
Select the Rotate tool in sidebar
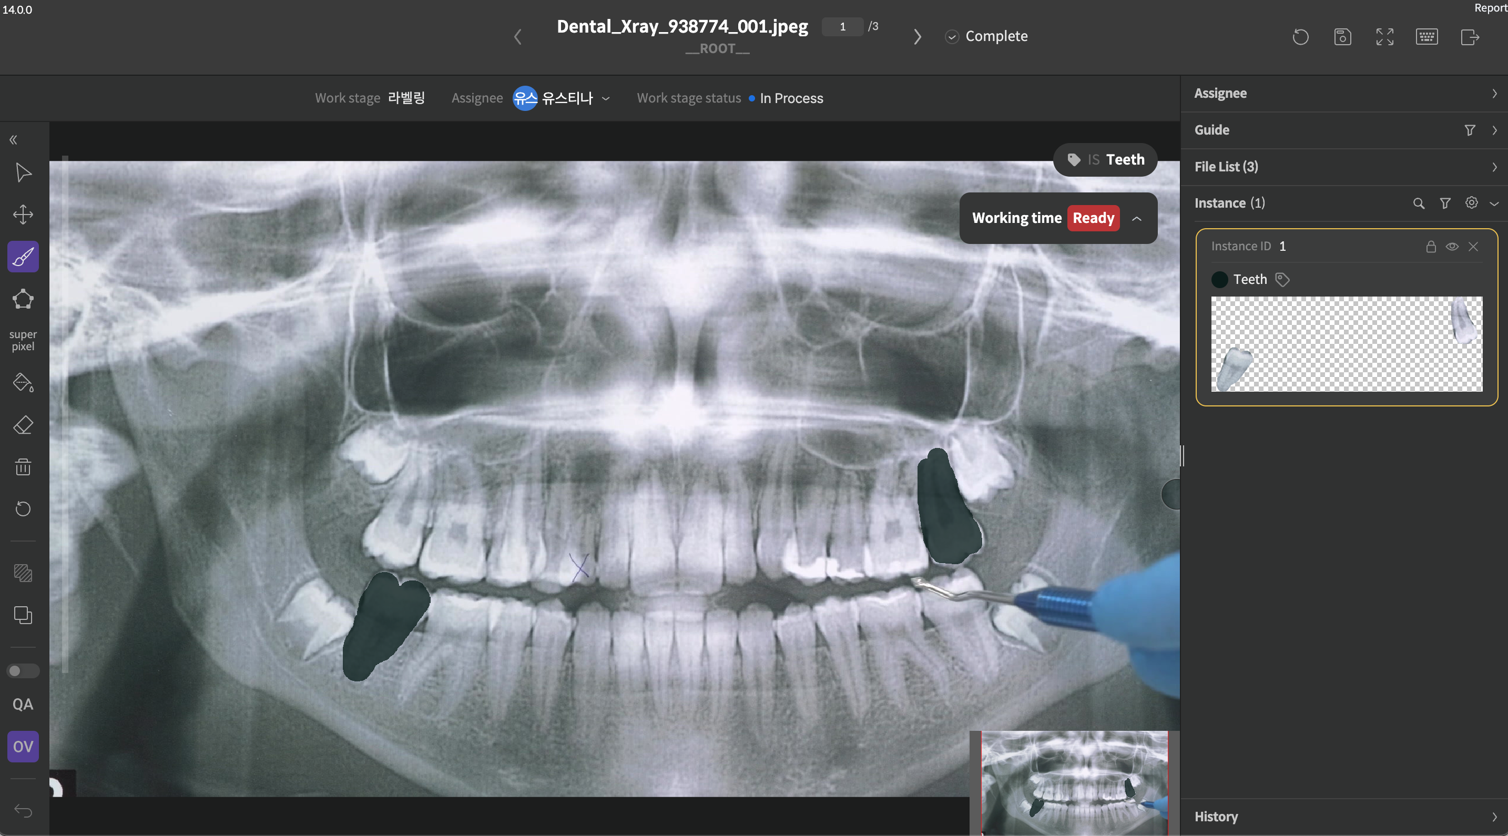[x=23, y=508]
